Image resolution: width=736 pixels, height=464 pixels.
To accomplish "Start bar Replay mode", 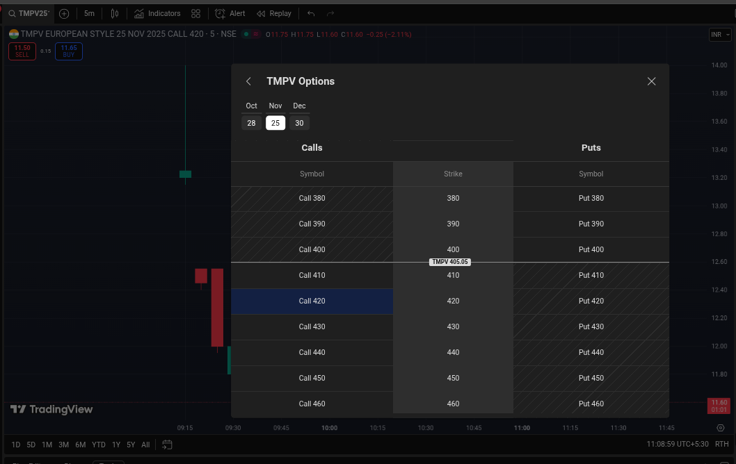I will [274, 13].
